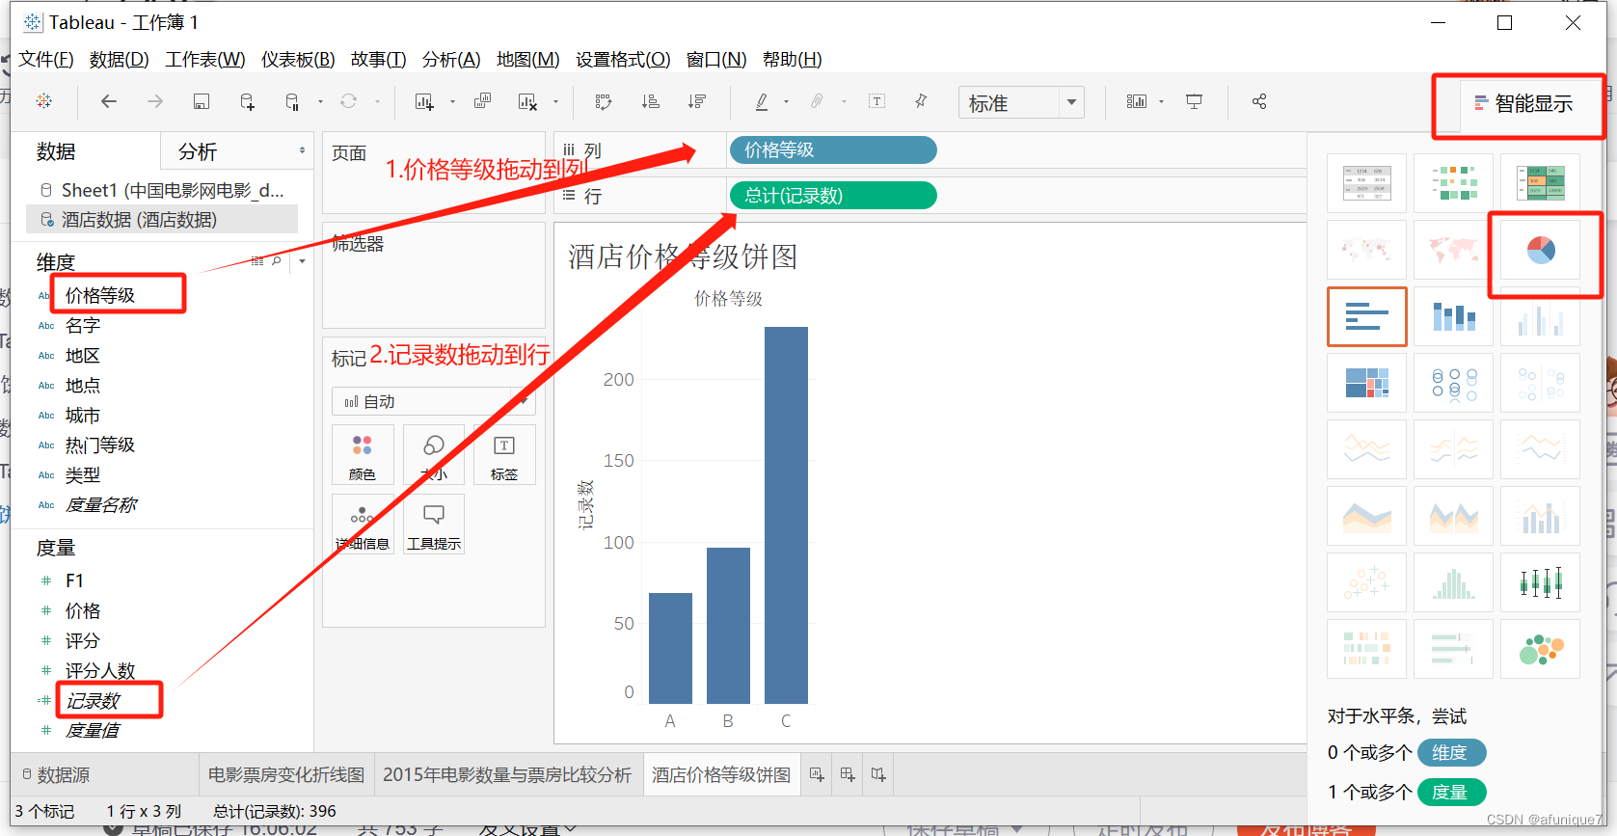Select the 酒店数据 data source
The height and width of the screenshot is (836, 1617).
162,220
